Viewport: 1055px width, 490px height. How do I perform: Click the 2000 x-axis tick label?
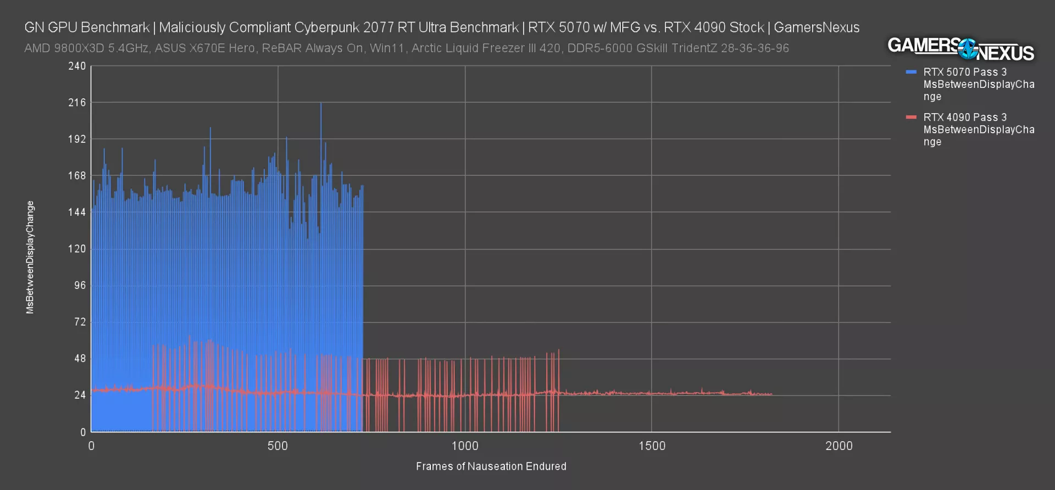[839, 446]
